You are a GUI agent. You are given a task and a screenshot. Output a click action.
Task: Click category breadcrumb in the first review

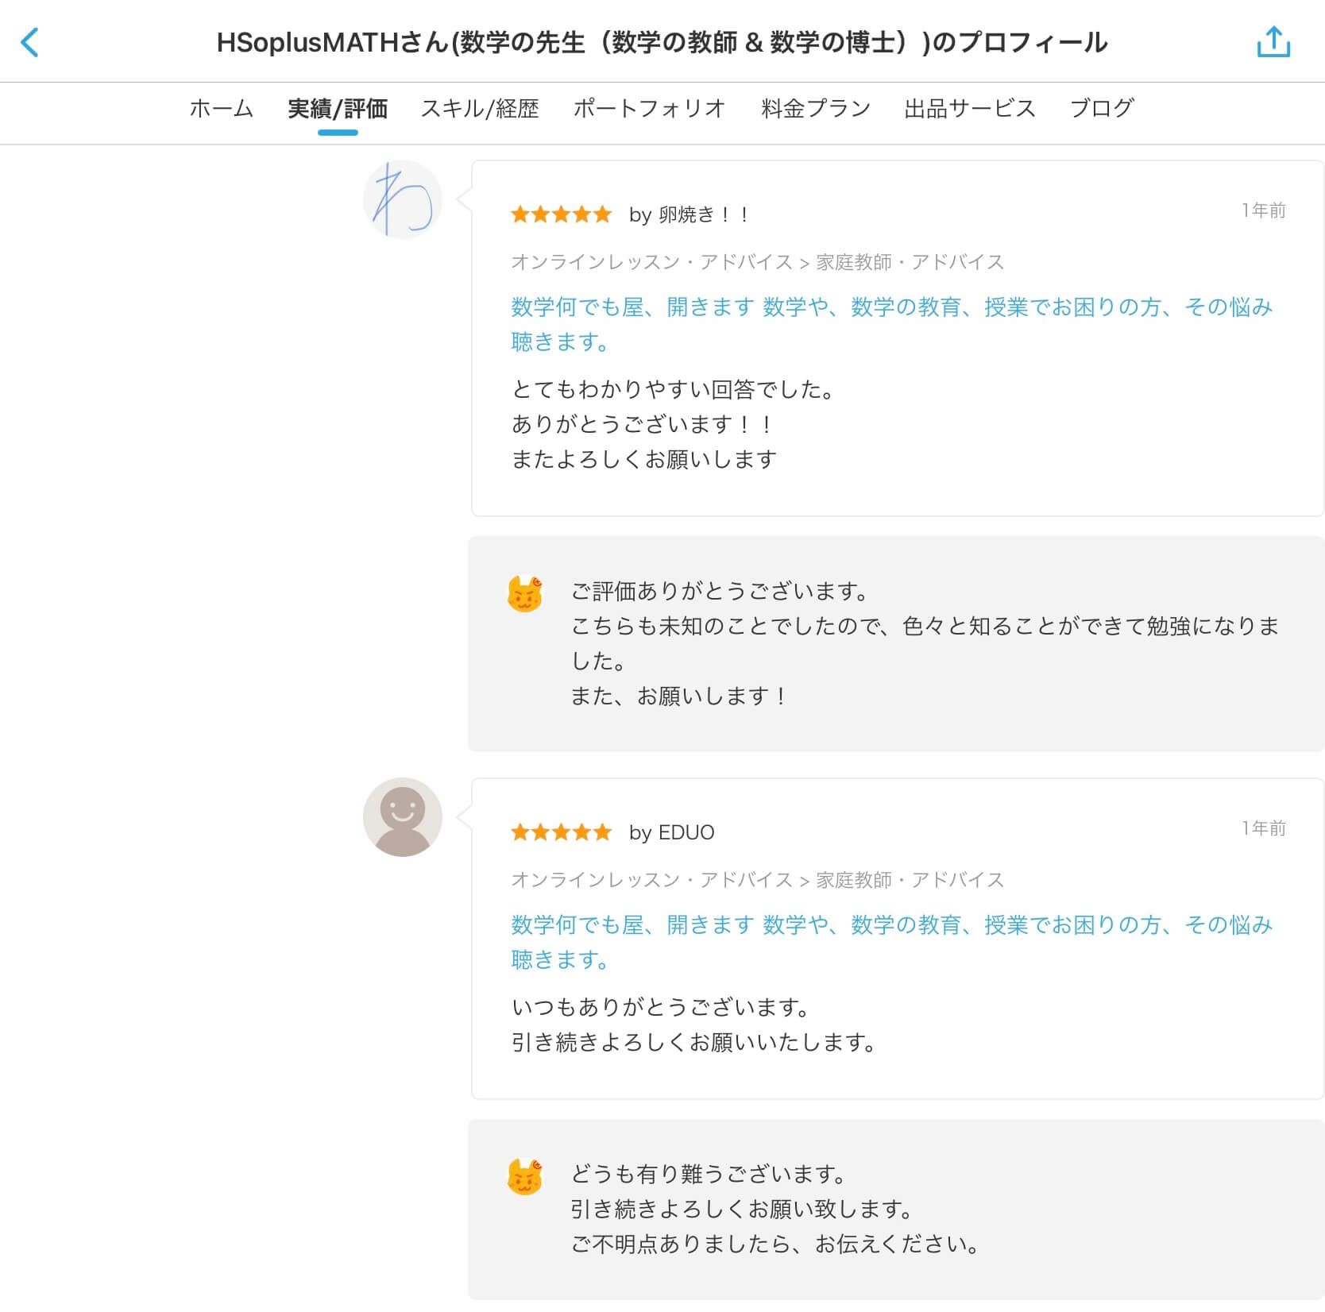click(758, 262)
